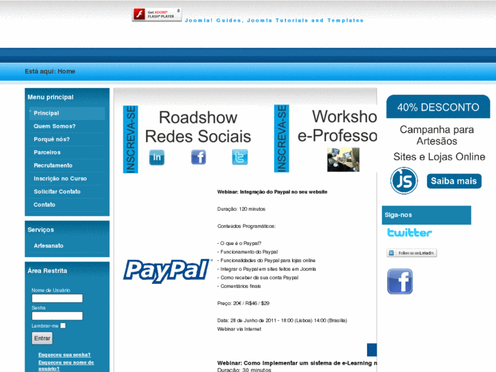Open Solicitar Contato menu item
The width and height of the screenshot is (496, 372).
[x=67, y=192]
